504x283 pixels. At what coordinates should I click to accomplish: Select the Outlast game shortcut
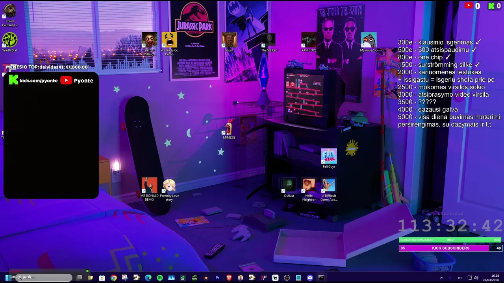[x=289, y=187]
